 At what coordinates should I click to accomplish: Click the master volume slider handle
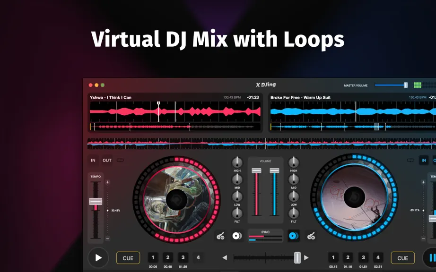pyautogui.click(x=406, y=85)
